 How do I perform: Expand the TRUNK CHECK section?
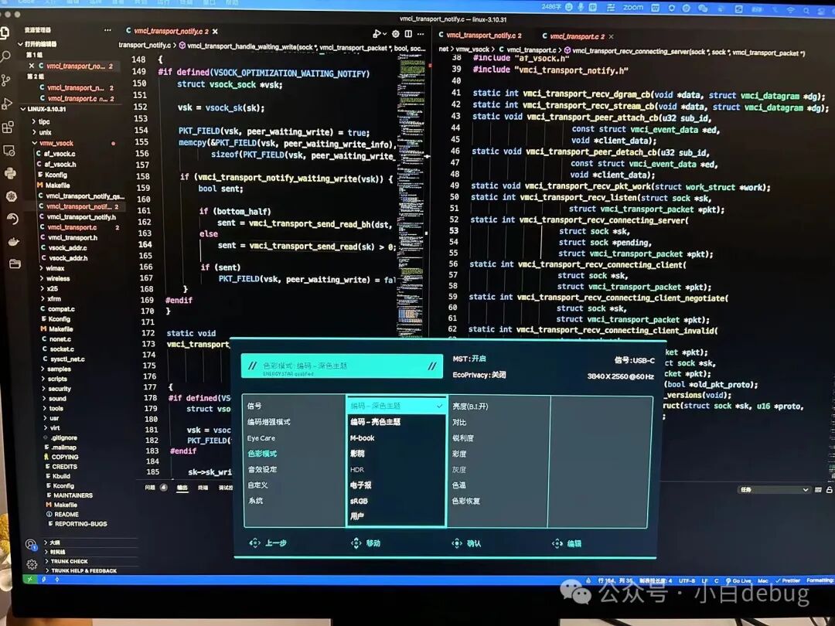point(66,561)
